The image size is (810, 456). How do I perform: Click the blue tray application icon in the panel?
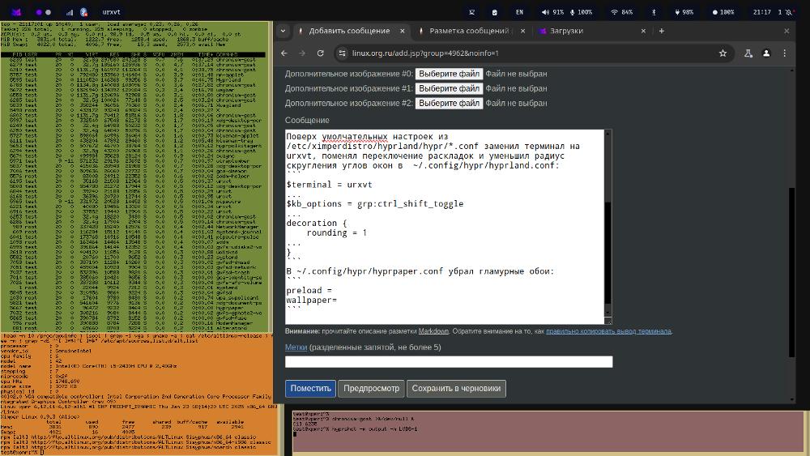coord(83,12)
